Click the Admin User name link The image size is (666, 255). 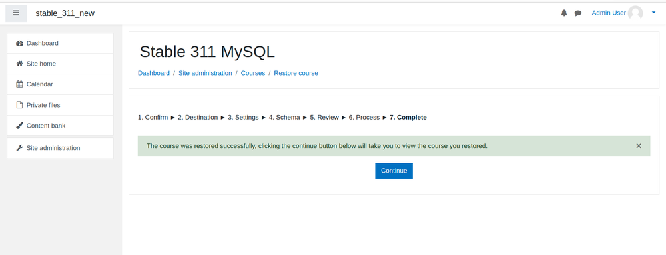click(x=609, y=13)
